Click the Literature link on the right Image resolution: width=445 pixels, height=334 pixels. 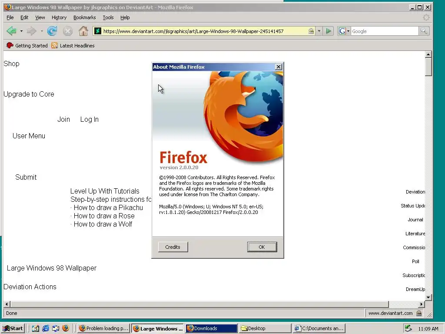(x=415, y=234)
